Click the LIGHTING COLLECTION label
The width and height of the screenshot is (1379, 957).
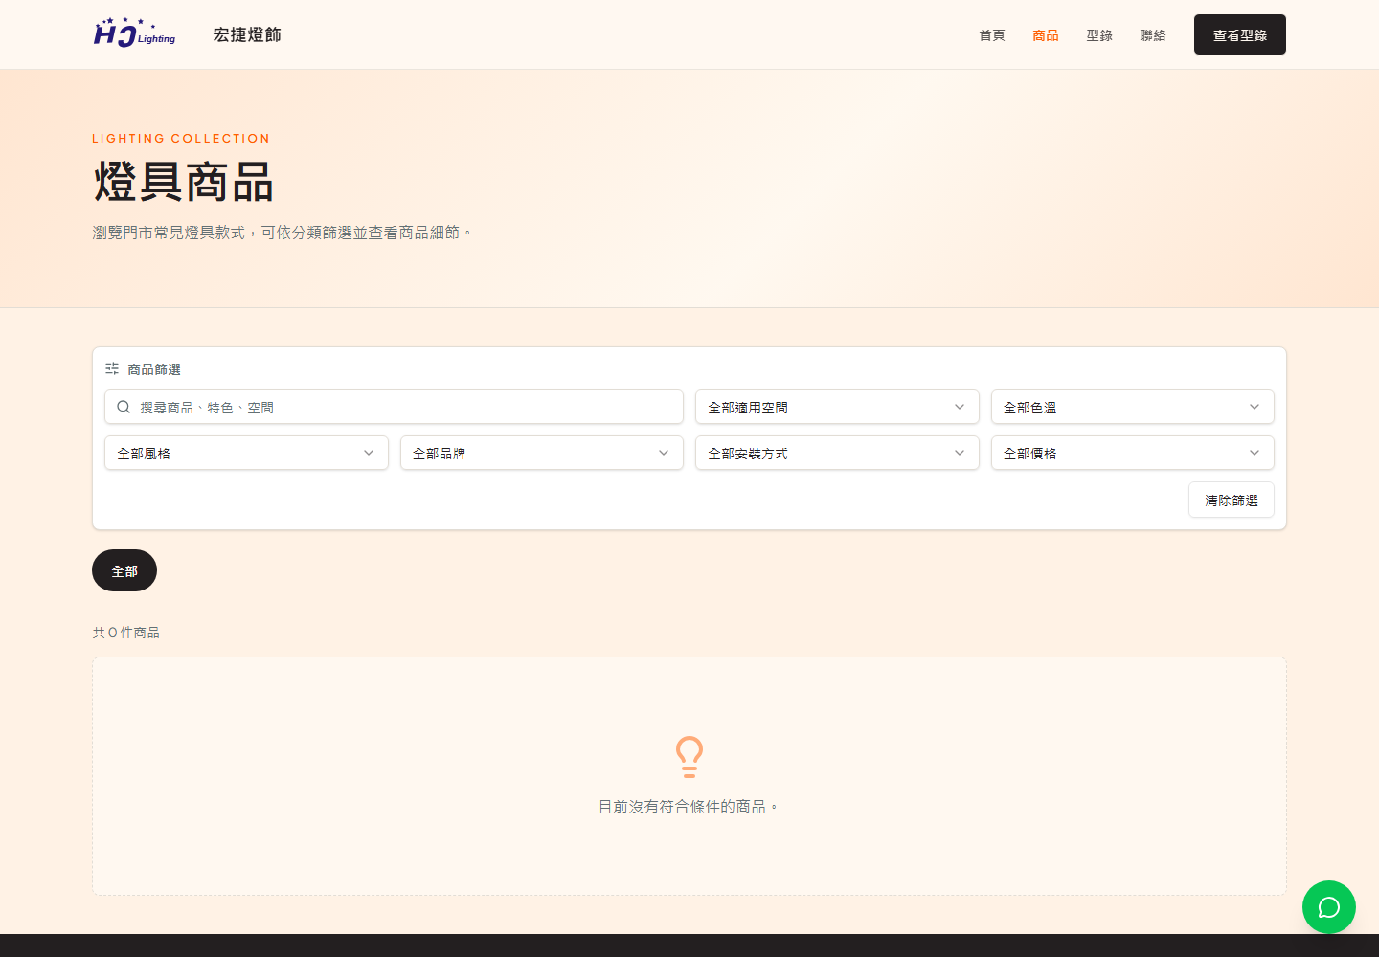(x=181, y=139)
